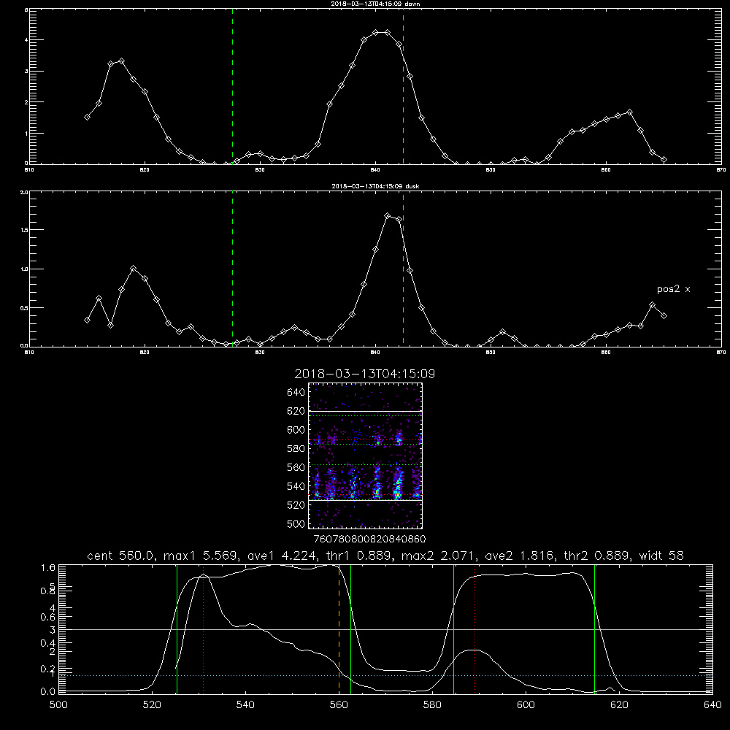This screenshot has height=730, width=730.
Task: Click dusk plot y-axis label 2.0
Action: (x=24, y=192)
